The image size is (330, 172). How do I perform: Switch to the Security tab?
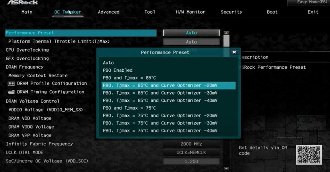231,12
